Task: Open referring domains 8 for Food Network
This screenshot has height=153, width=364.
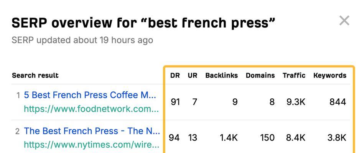Action: pos(272,102)
